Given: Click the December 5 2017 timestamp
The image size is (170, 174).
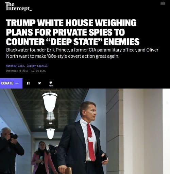Looking at the screenshot, I should 26,71.
